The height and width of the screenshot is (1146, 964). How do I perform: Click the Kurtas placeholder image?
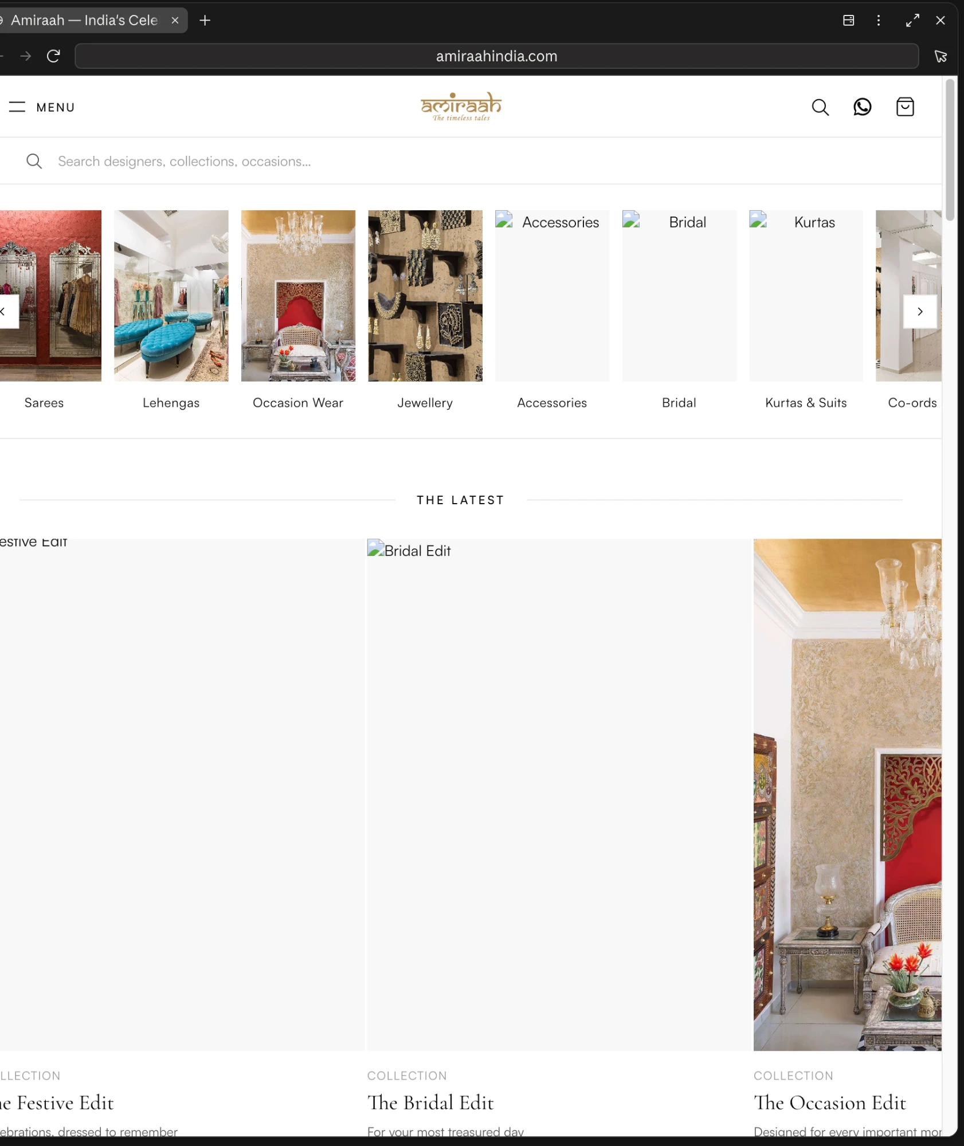coord(806,296)
